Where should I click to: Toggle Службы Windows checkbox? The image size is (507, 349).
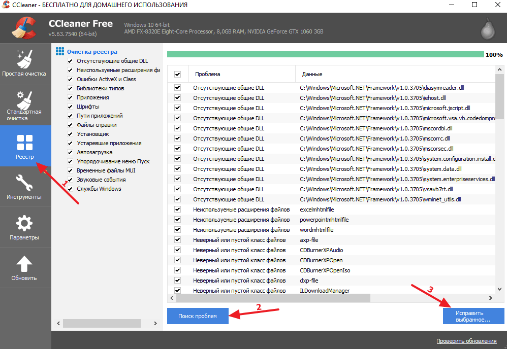click(x=70, y=189)
